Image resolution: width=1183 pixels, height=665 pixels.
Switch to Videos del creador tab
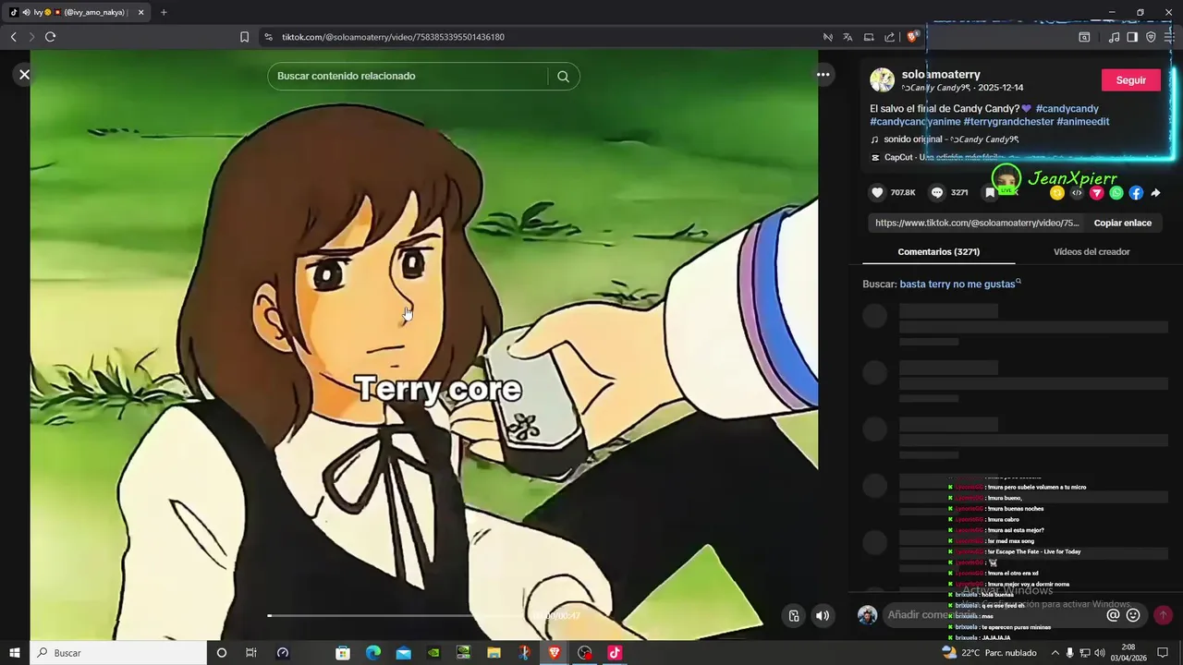(x=1092, y=251)
